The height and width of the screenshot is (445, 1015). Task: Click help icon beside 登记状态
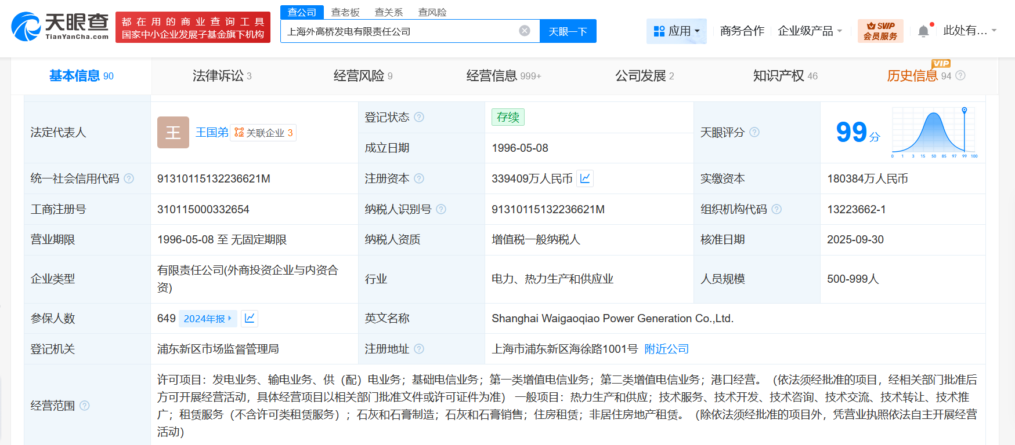point(419,117)
